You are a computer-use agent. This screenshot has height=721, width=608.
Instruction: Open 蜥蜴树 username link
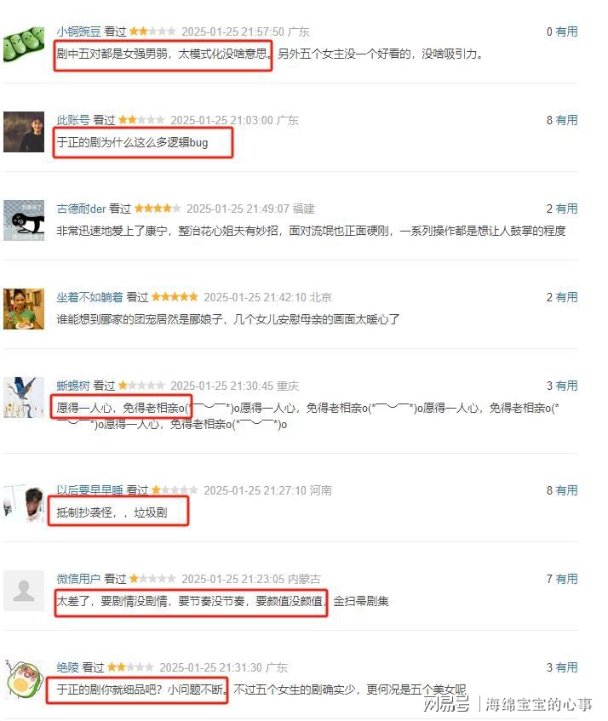coord(72,386)
